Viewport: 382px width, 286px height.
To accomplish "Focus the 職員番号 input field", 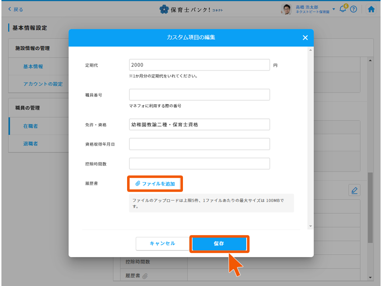I will click(199, 95).
